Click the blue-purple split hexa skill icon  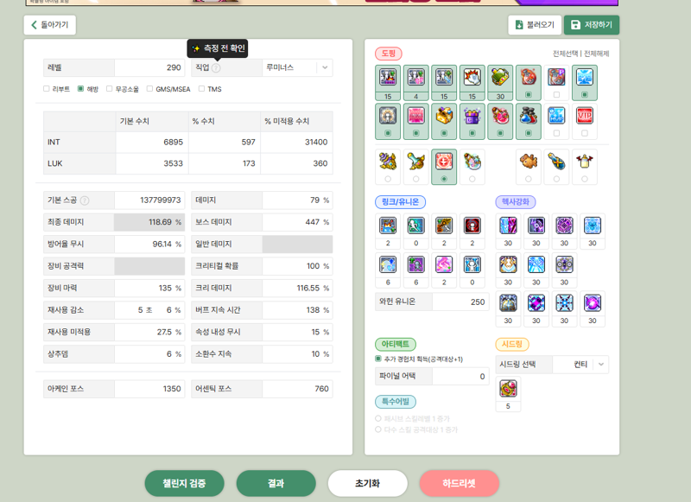508,226
